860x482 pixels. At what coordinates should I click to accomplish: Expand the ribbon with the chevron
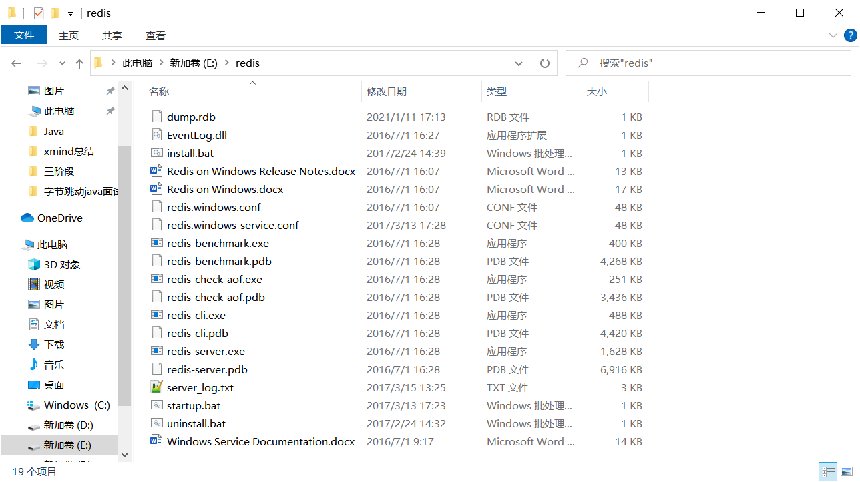tap(833, 35)
